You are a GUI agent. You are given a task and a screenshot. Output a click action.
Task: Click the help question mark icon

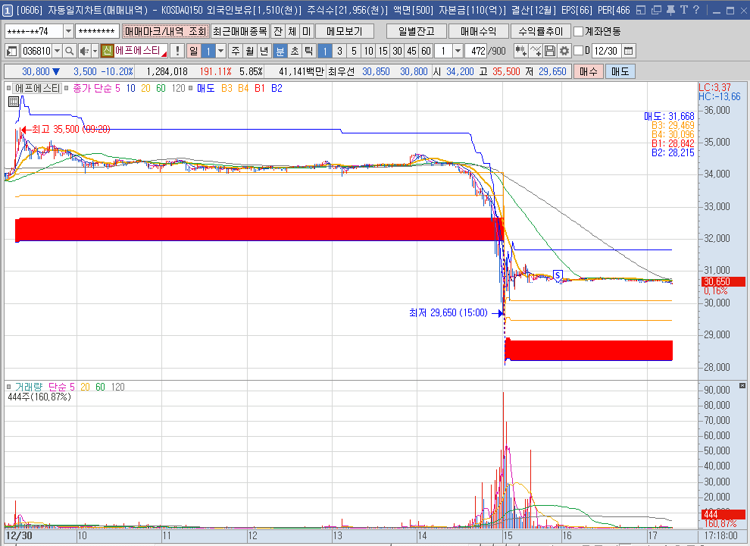pyautogui.click(x=695, y=10)
